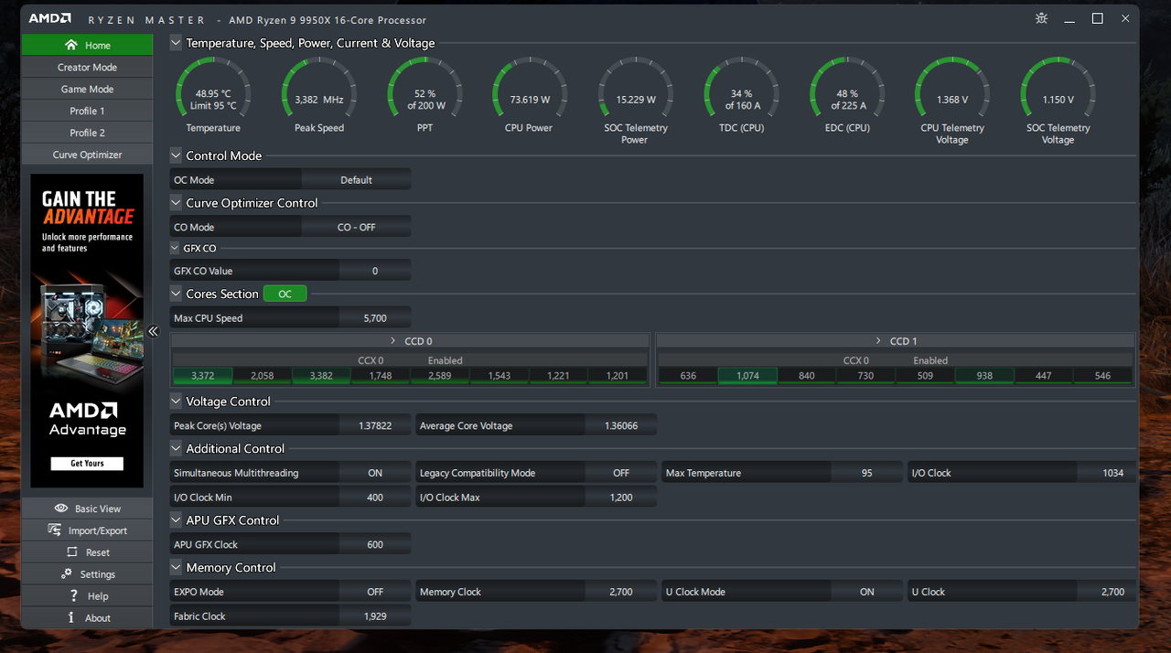The height and width of the screenshot is (653, 1171).
Task: Expand the CCD 1 arrow
Action: pos(878,341)
